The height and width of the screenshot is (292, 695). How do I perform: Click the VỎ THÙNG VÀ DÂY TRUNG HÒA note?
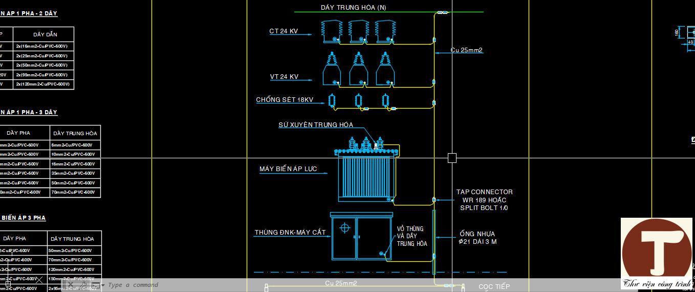[412, 236]
